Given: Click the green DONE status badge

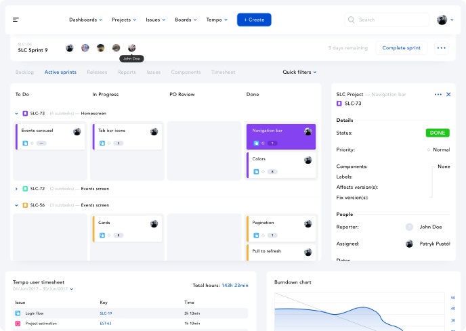Looking at the screenshot, I should 438,133.
